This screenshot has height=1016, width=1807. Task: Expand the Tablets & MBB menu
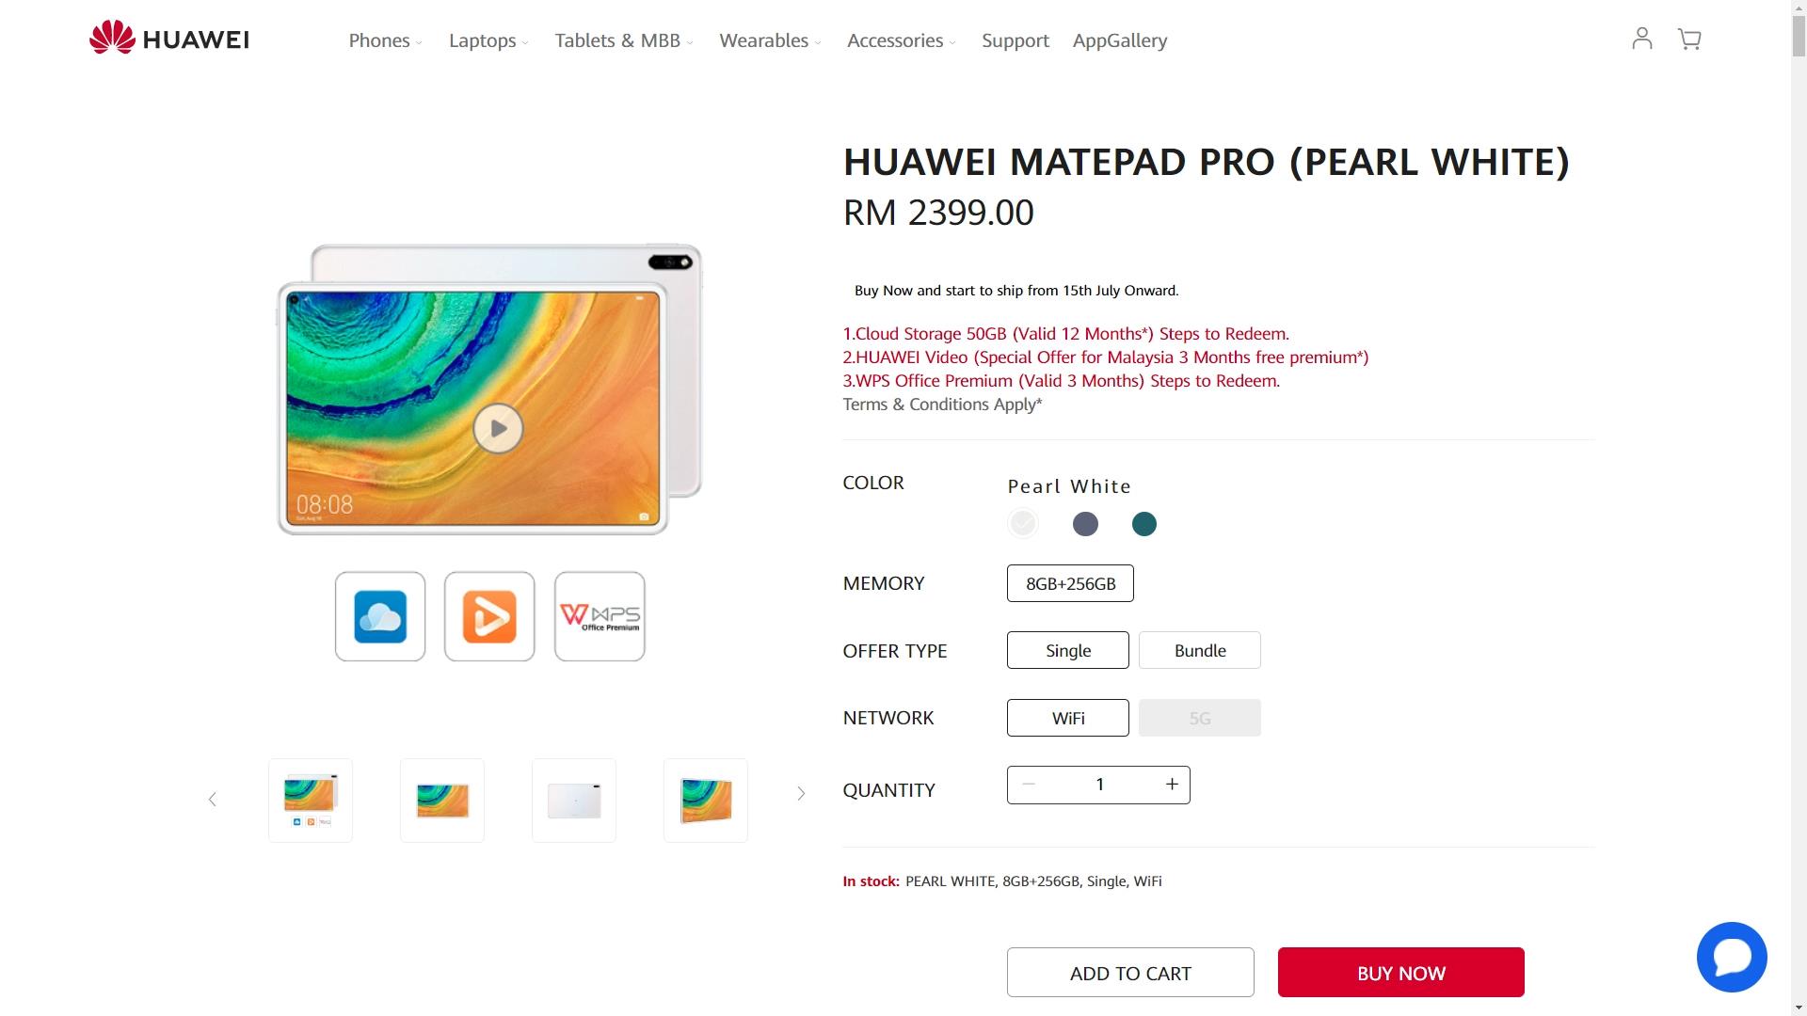pos(624,40)
